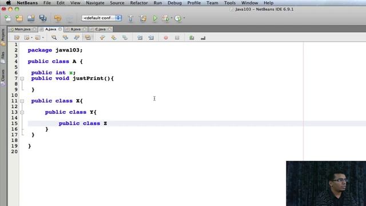Click the Comment editor toolbar icon

click(x=192, y=38)
